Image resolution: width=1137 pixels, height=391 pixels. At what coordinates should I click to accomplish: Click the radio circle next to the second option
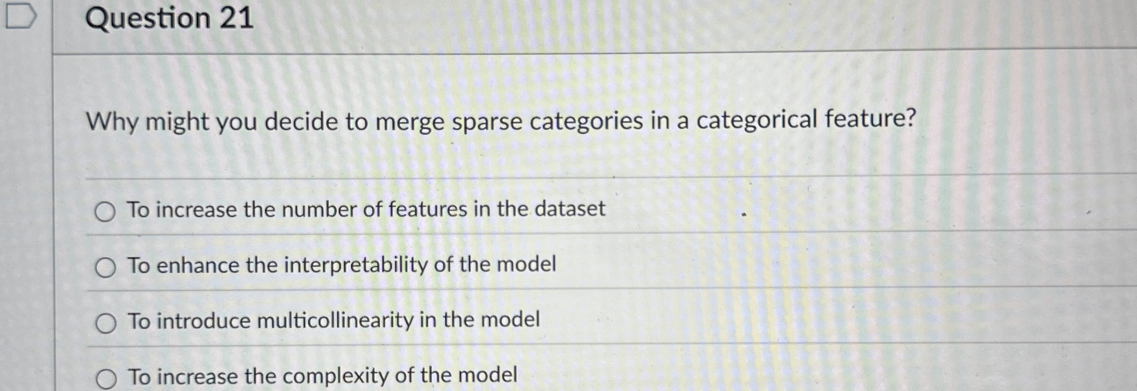click(x=105, y=268)
